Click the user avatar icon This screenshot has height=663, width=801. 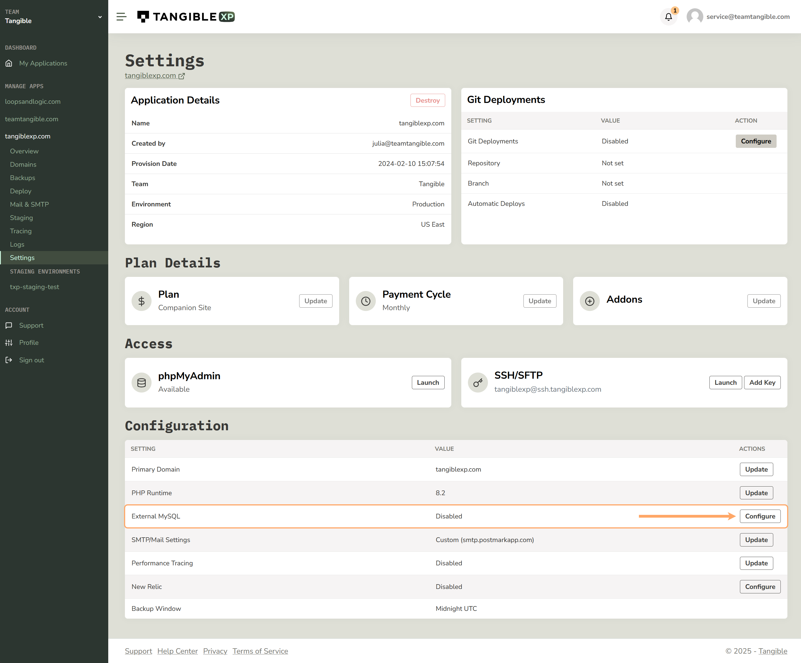(695, 17)
